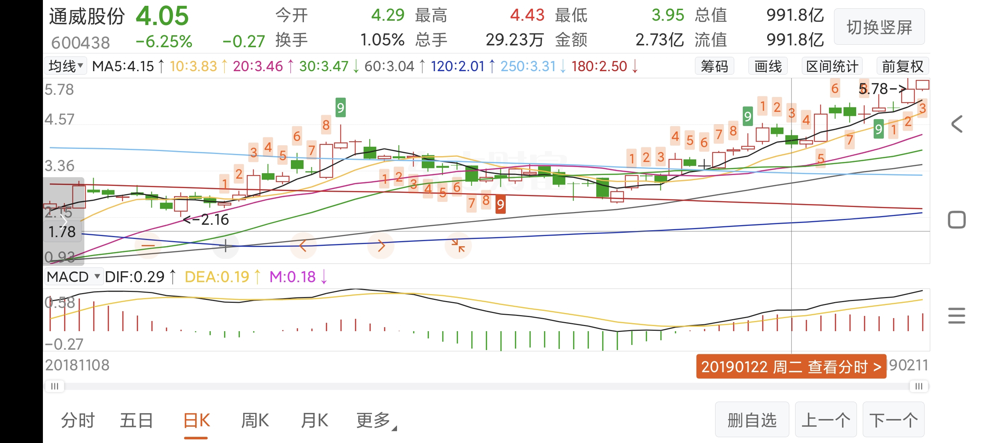Expand the 更多 period options
The image size is (986, 443).
[376, 420]
